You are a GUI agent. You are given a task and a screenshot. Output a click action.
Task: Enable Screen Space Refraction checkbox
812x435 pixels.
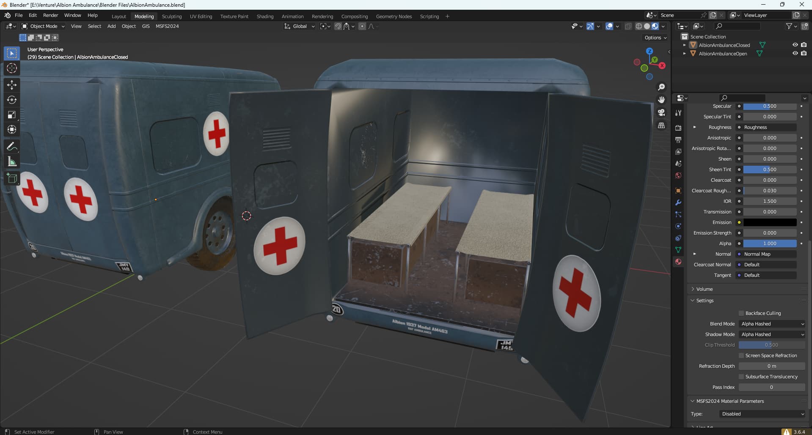tap(741, 356)
